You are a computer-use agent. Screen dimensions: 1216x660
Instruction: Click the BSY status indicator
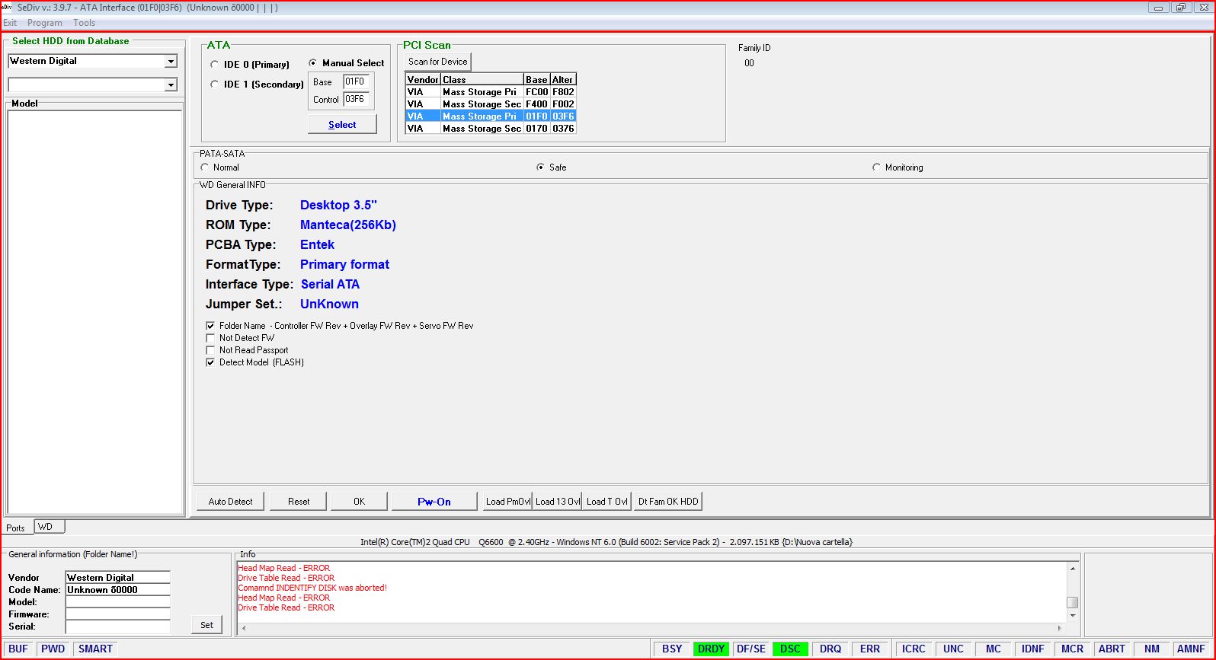click(672, 649)
